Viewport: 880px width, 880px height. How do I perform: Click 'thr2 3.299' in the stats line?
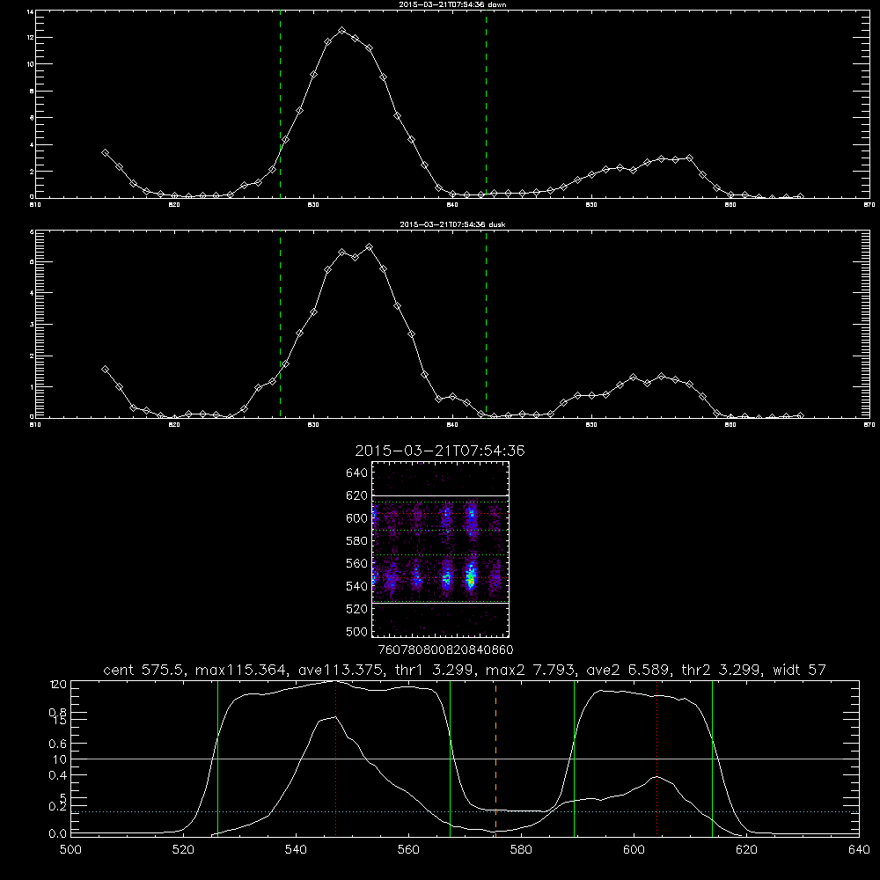(721, 670)
